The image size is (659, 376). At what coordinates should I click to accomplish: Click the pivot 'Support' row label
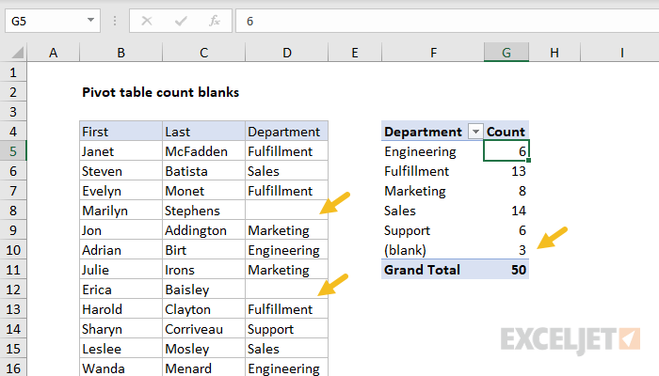(433, 230)
